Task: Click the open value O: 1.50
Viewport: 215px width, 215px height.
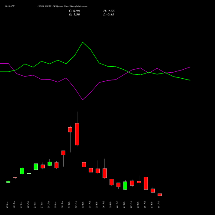Action: 74,15
